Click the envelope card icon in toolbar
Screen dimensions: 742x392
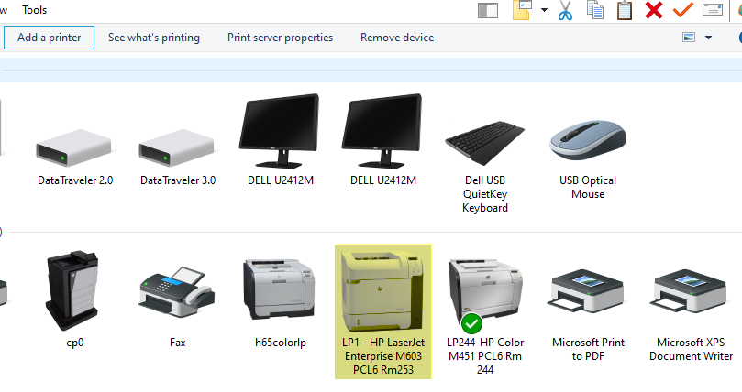712,10
